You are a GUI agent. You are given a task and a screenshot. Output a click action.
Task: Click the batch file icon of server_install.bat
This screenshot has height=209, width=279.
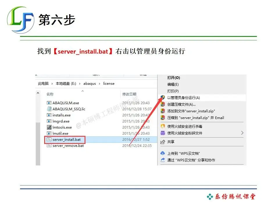click(49, 140)
